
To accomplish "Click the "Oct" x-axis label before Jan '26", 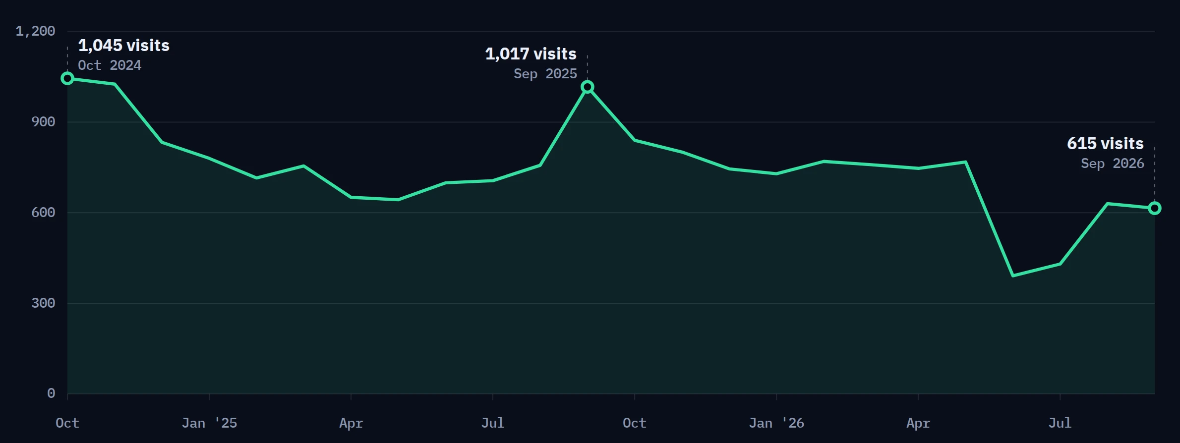I will pos(635,423).
